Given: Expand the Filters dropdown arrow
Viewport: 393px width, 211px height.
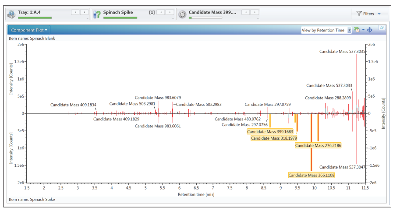Looking at the screenshot, I should 379,14.
